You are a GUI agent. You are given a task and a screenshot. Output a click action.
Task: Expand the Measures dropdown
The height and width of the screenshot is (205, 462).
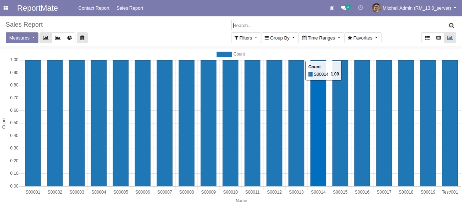22,38
